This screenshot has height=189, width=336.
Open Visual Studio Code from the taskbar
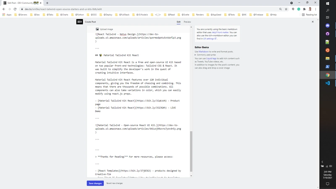(x=328, y=83)
